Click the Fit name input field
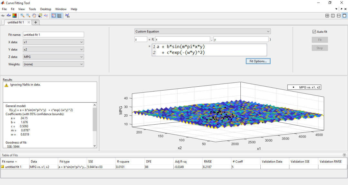The image size is (348, 185). click(x=53, y=34)
